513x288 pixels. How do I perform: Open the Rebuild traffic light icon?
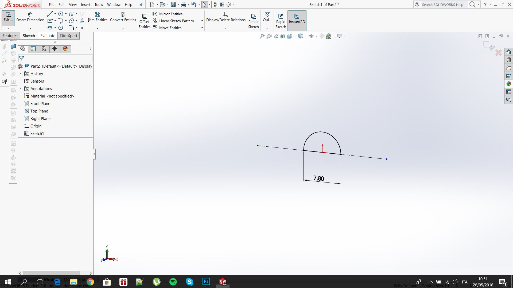pos(215,5)
